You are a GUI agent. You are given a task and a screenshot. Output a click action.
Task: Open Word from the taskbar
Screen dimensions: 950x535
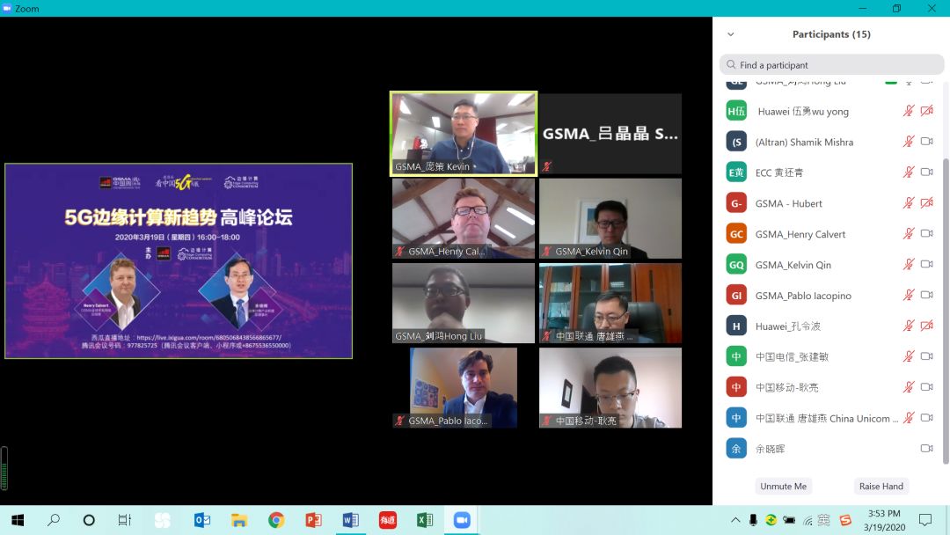pos(350,520)
